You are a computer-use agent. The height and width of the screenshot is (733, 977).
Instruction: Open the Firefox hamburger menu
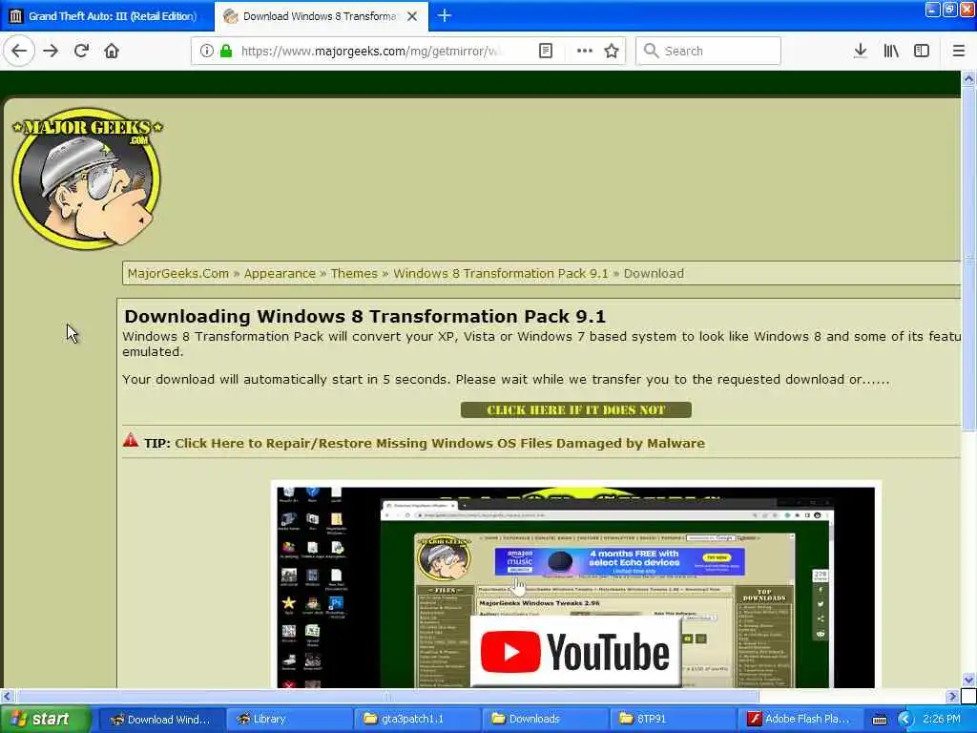point(959,52)
